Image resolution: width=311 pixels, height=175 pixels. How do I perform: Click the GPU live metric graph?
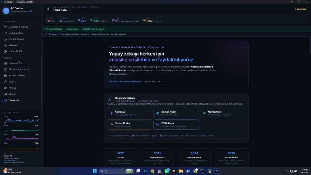pos(21,138)
